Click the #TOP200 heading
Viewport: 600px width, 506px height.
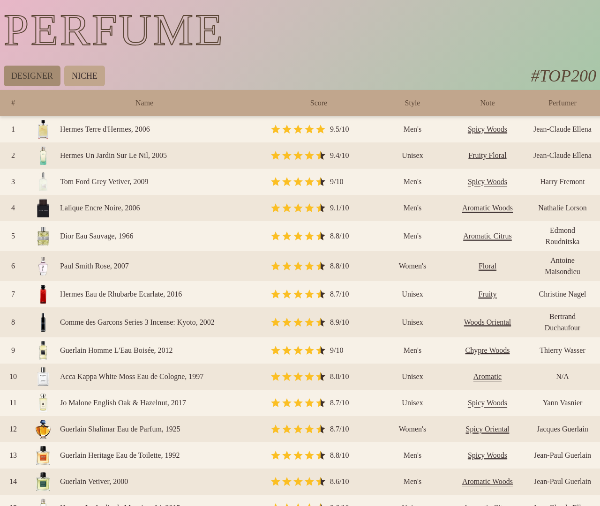(563, 76)
